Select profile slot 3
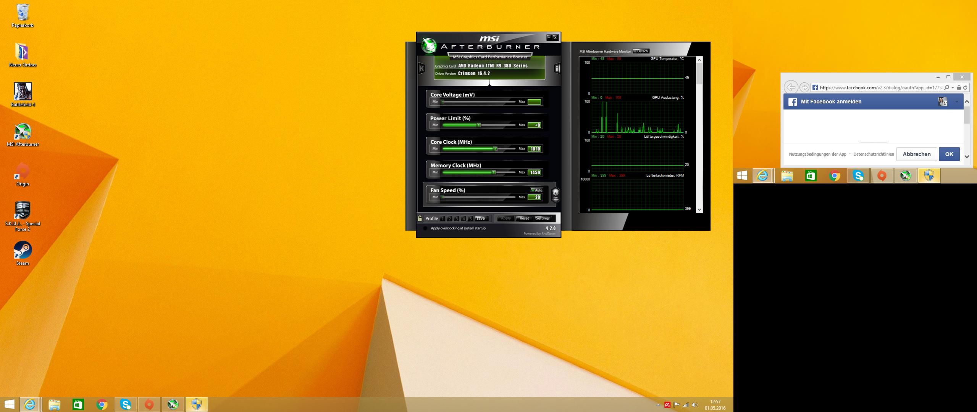The height and width of the screenshot is (412, 977). pos(457,219)
